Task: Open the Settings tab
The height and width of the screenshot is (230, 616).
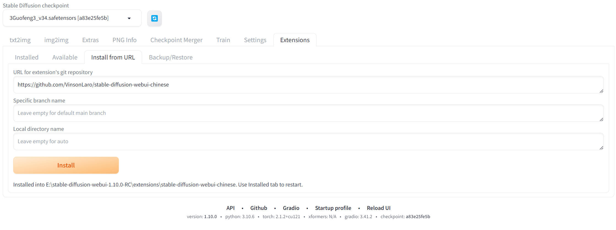Action: coord(255,40)
